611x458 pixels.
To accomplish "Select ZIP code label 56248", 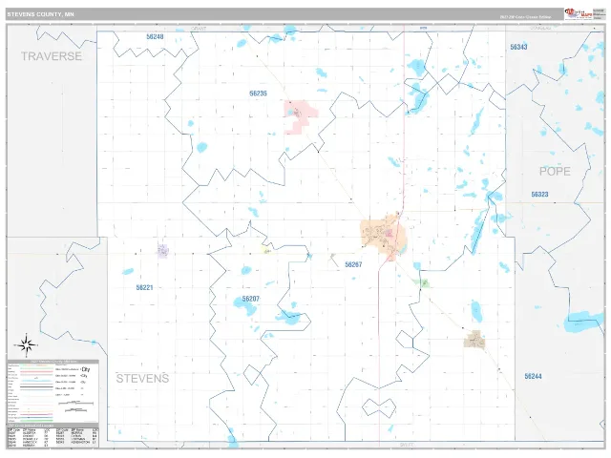I will coord(155,36).
